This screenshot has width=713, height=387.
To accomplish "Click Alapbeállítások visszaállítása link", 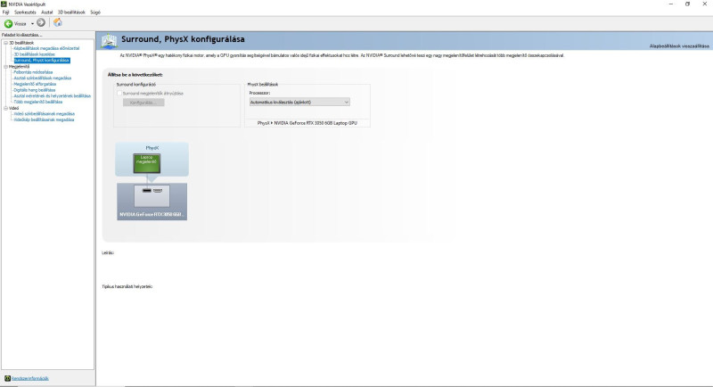I will pos(679,46).
